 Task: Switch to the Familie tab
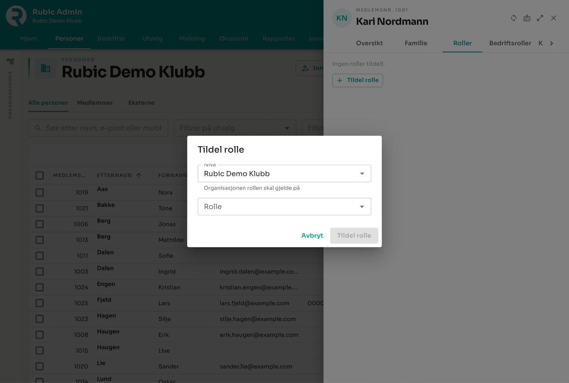coord(416,43)
